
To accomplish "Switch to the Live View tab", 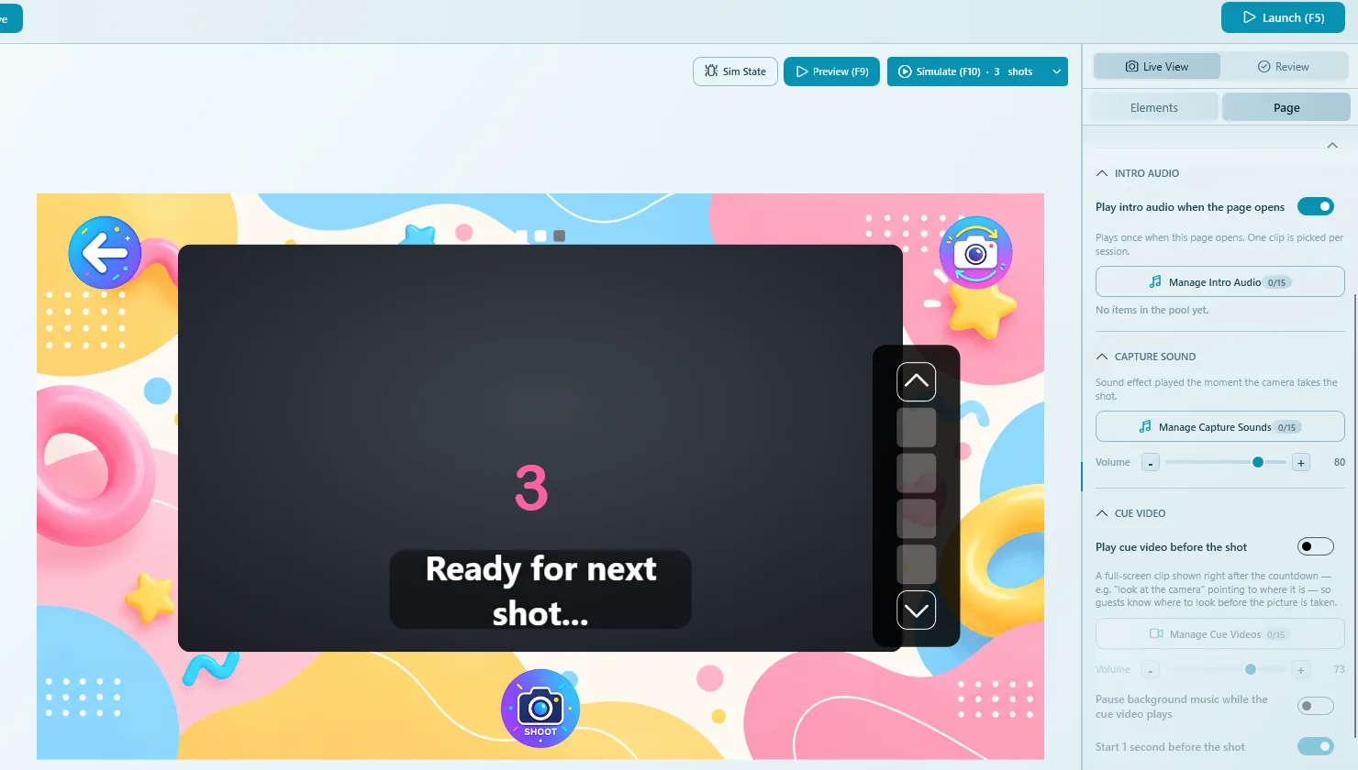I will pos(1157,66).
